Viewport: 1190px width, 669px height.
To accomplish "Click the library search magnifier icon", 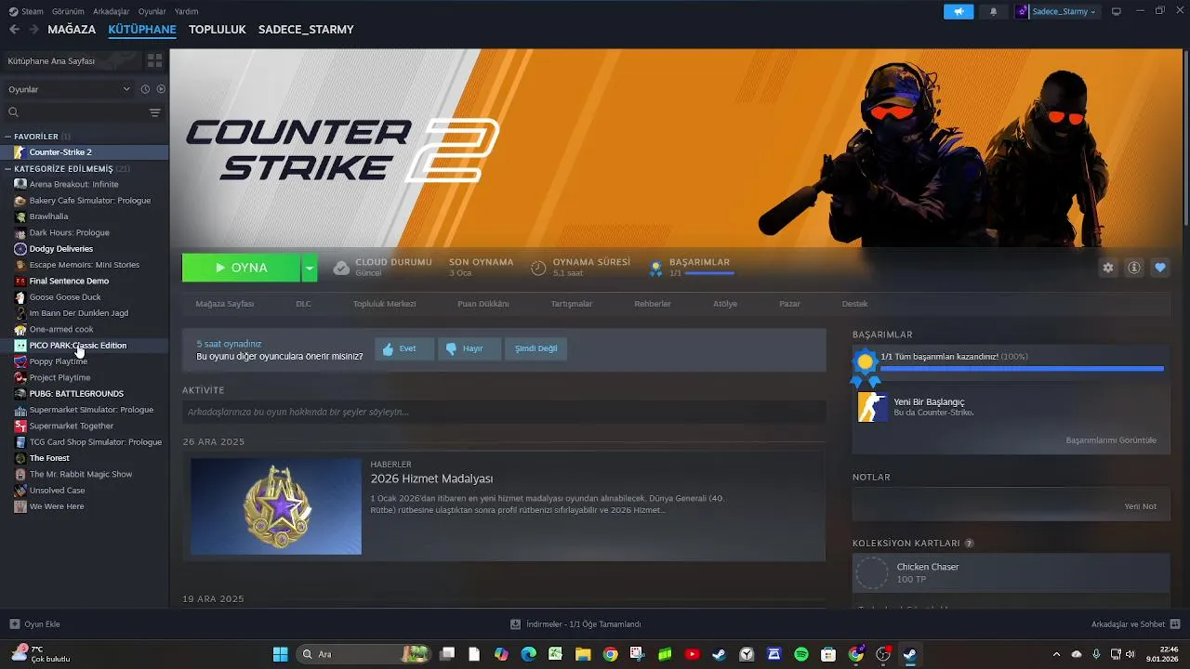I will 13,112.
